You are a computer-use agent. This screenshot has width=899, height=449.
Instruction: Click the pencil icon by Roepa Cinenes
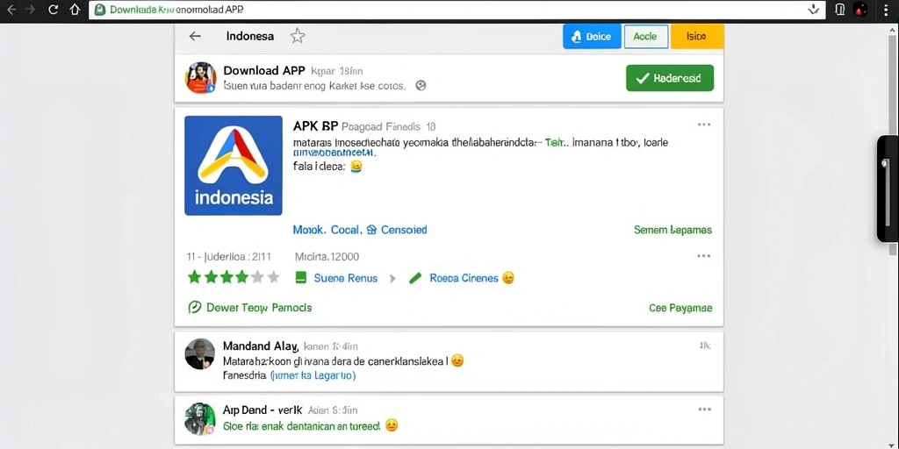pos(415,278)
